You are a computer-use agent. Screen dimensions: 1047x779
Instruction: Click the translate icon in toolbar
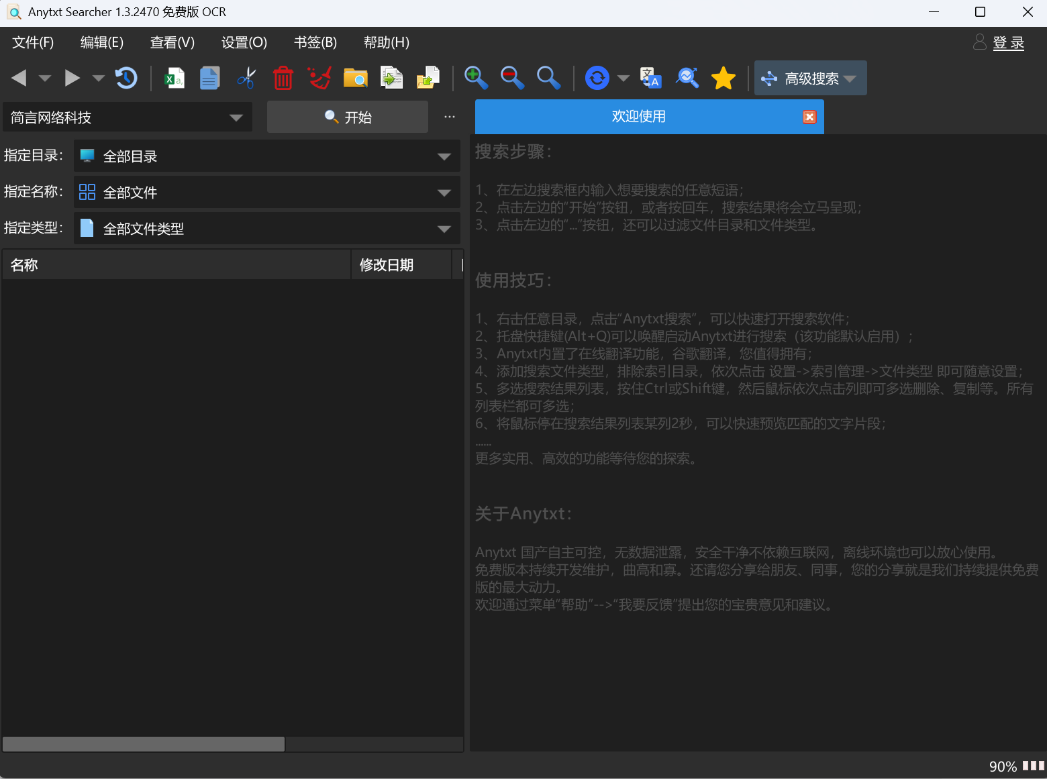(650, 79)
